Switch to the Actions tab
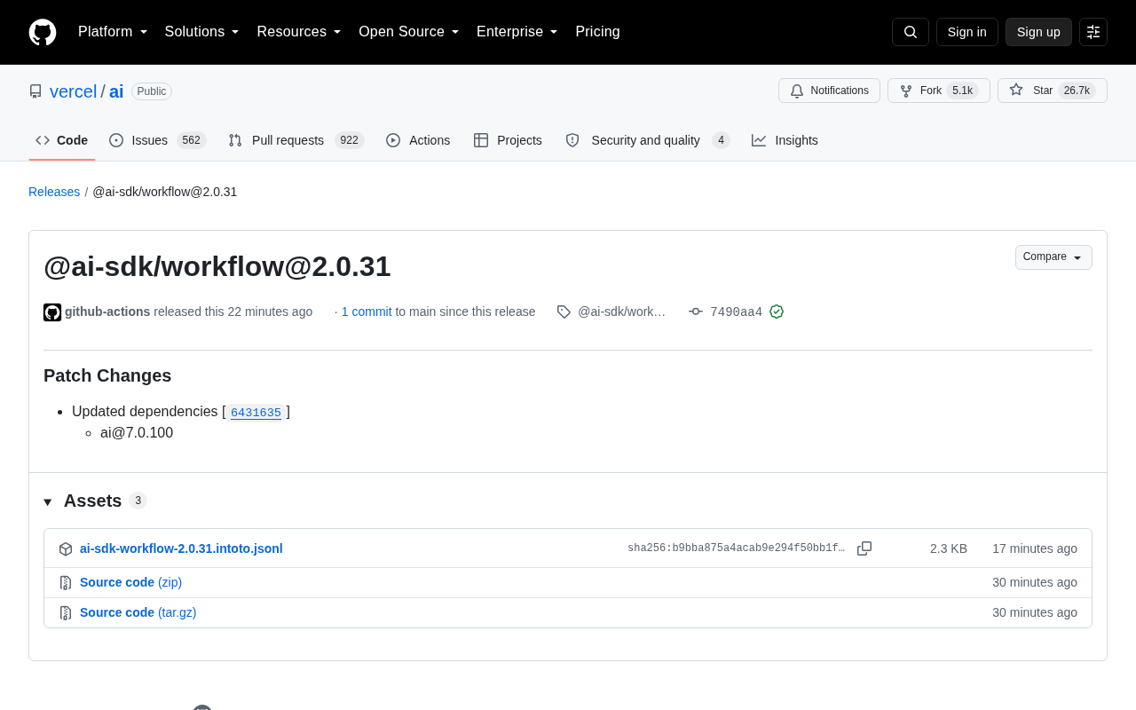The image size is (1136, 710). coord(418,140)
